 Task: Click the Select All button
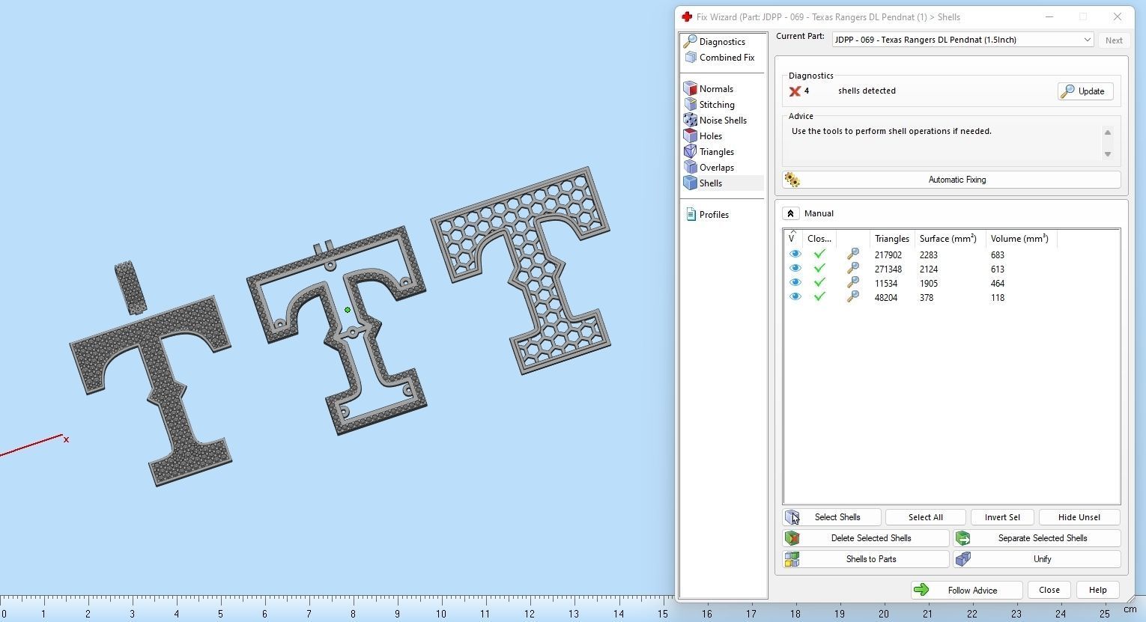click(925, 517)
